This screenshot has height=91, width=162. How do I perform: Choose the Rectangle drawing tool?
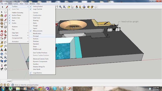point(2,20)
